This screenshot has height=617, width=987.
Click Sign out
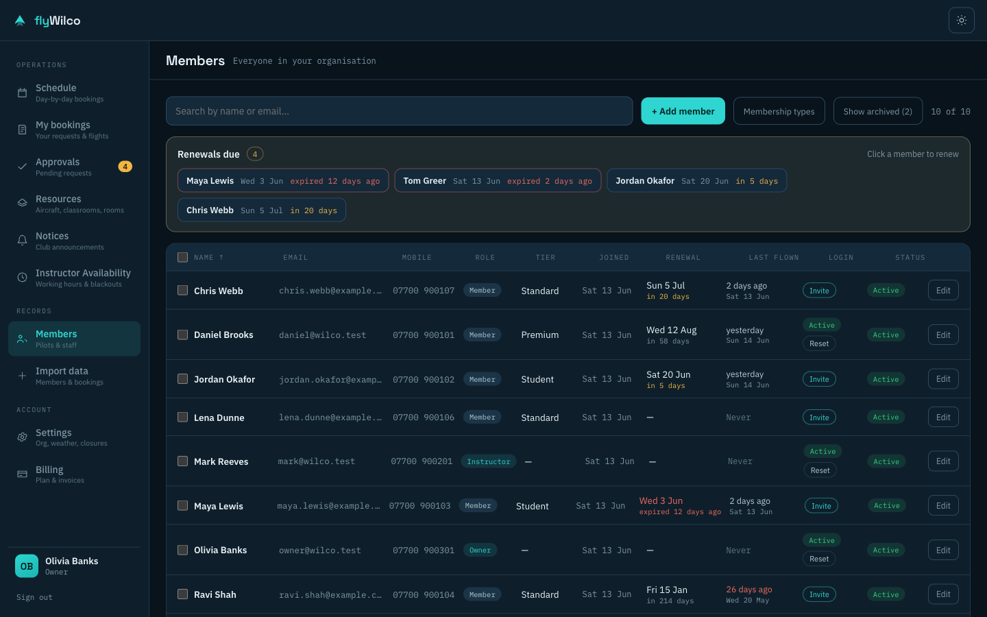[x=34, y=597]
